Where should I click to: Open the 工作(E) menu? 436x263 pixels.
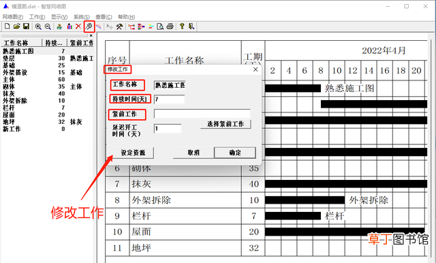37,17
